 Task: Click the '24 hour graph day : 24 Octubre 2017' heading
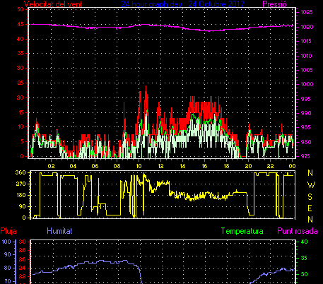point(183,4)
